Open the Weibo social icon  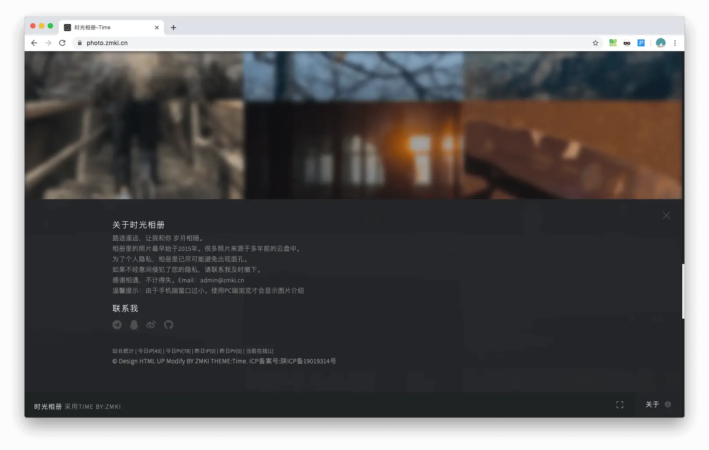point(151,325)
